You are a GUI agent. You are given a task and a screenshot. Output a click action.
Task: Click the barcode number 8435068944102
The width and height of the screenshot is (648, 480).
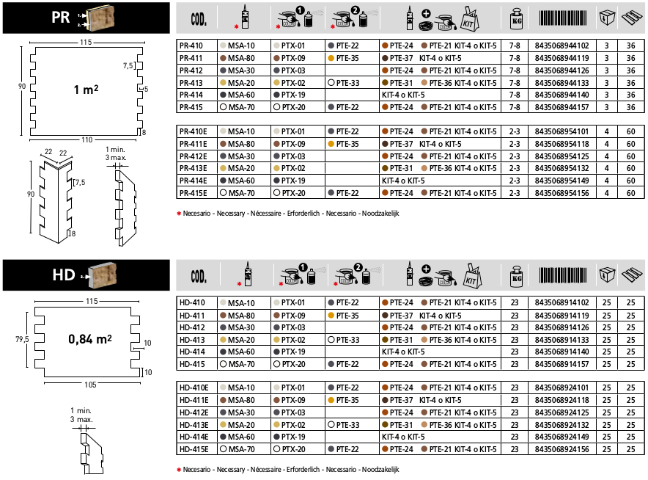point(562,46)
